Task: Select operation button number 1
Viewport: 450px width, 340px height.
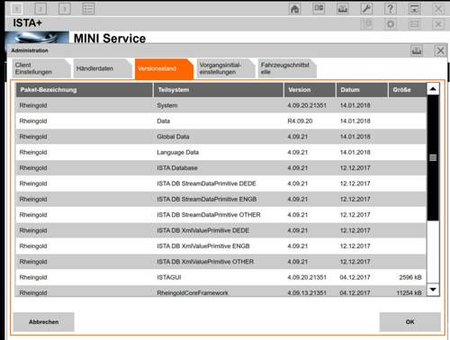Action: point(17,9)
